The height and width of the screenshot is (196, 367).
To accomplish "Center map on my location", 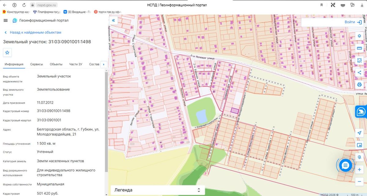I will [359, 133].
